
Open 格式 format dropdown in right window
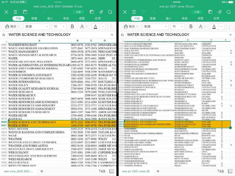coord(131,27)
